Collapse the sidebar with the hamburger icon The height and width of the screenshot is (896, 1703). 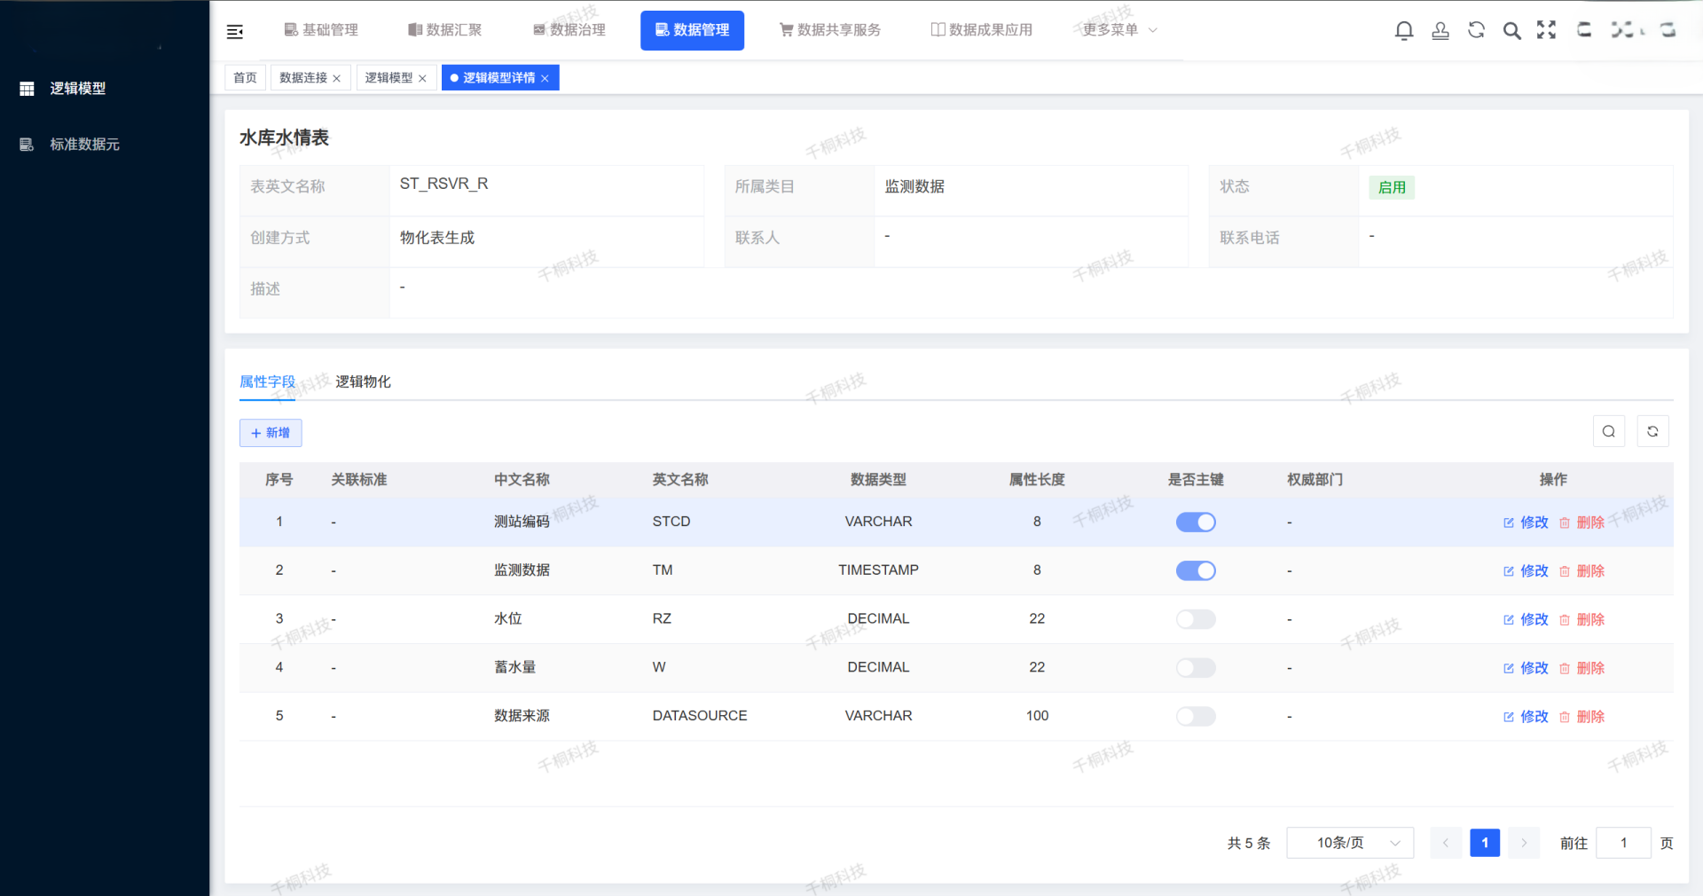(x=235, y=32)
